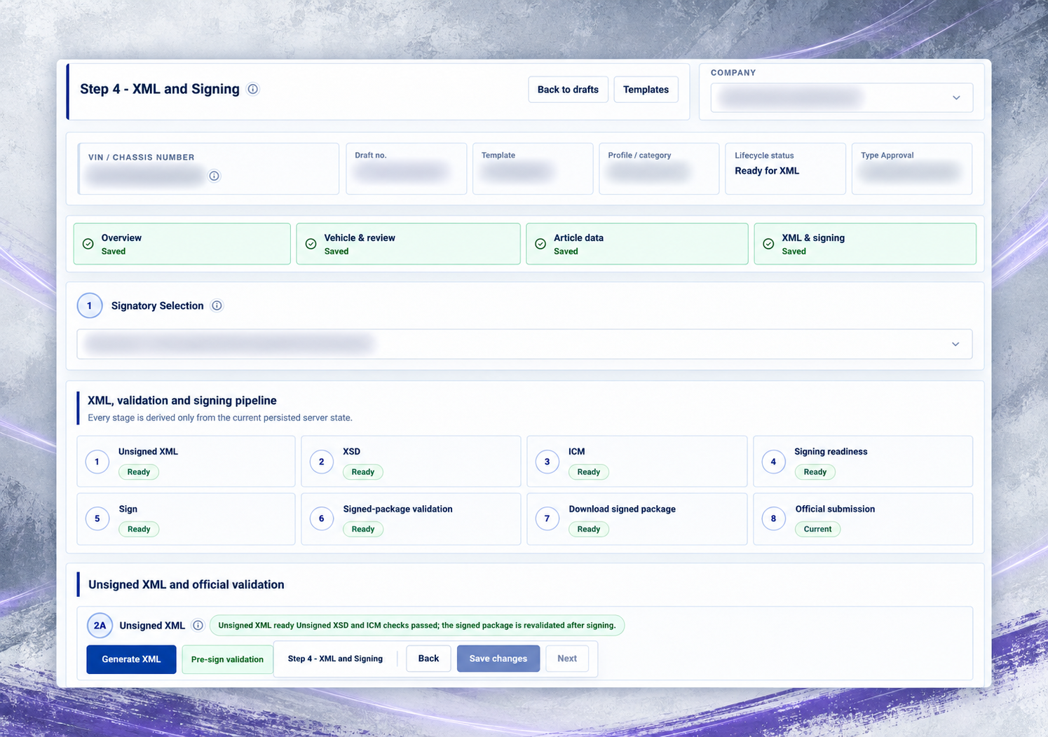Viewport: 1048px width, 737px height.
Task: Click the Unsigned XML ready status message
Action: pyautogui.click(x=417, y=626)
